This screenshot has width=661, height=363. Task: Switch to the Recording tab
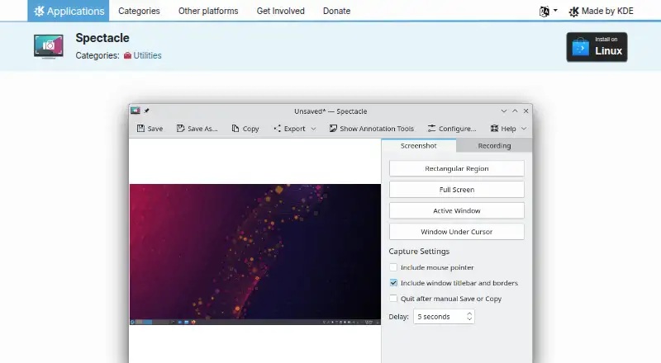(x=494, y=146)
